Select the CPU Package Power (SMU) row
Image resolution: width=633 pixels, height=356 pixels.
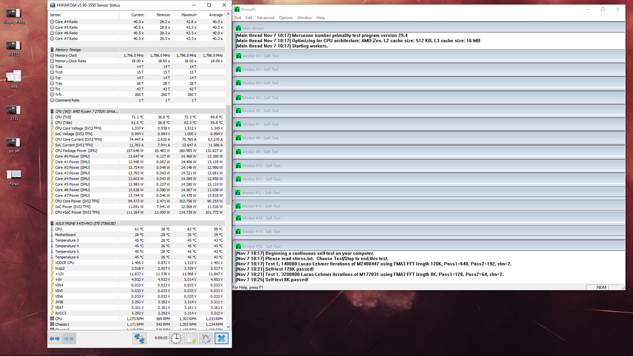136,151
